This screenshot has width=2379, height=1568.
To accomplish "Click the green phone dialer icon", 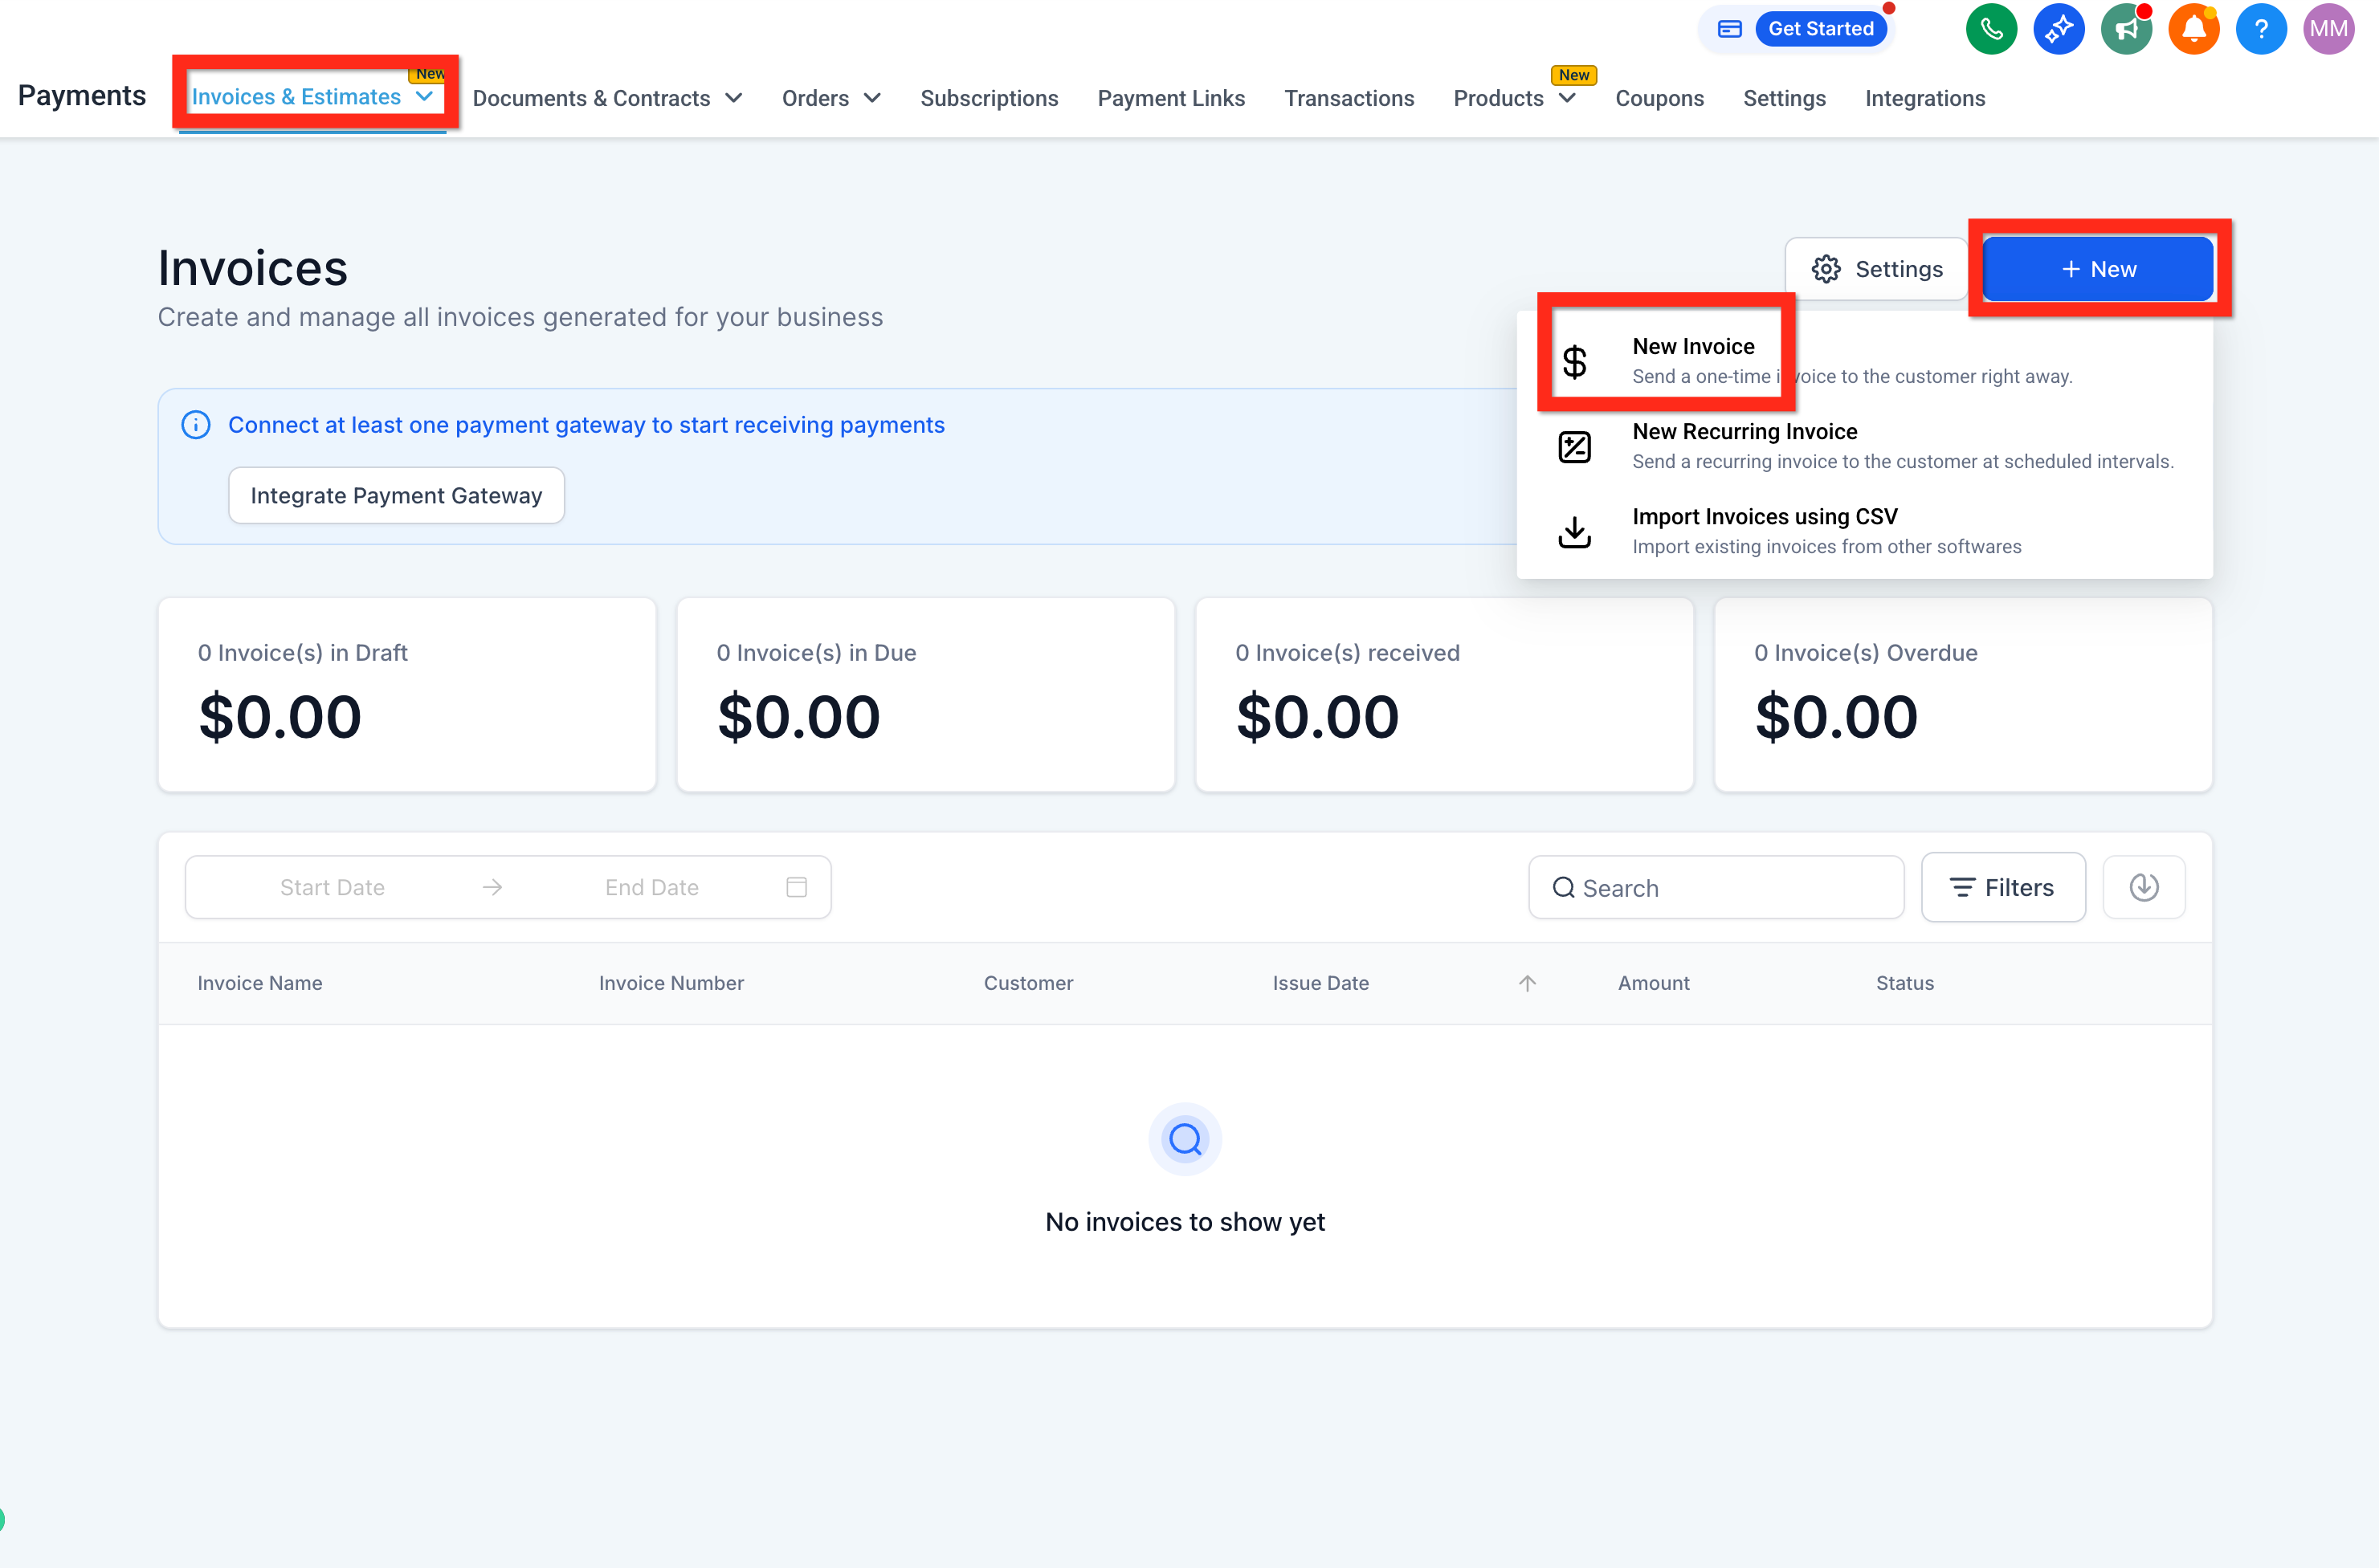I will [x=1991, y=29].
